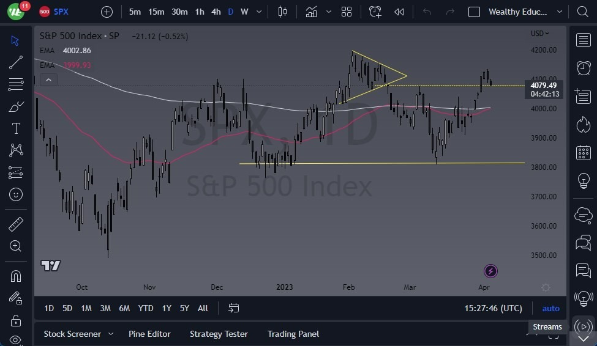This screenshot has height=346, width=597.
Task: Click the add symbol plus button
Action: (x=107, y=12)
